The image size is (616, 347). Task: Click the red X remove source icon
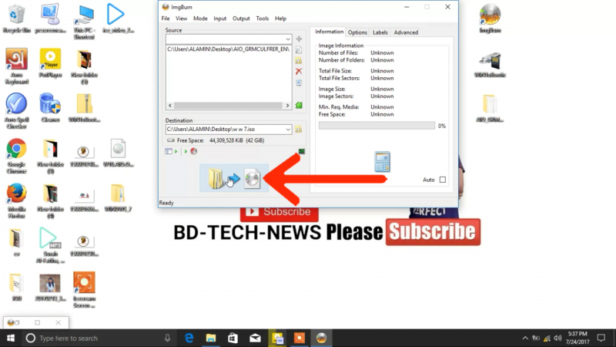click(299, 71)
